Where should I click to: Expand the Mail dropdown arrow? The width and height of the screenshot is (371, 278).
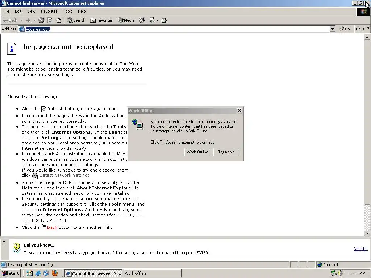click(x=157, y=21)
